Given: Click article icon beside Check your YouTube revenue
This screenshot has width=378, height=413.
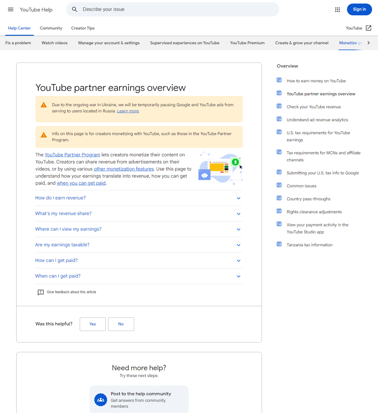Looking at the screenshot, I should coord(279,106).
